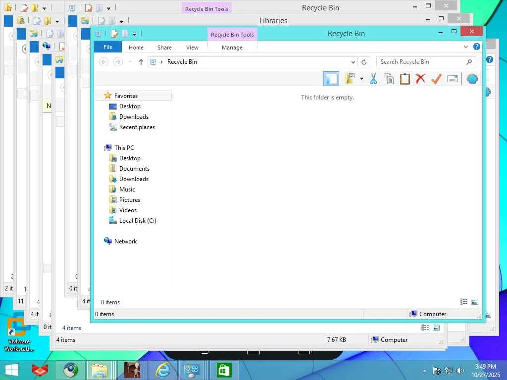Image resolution: width=507 pixels, height=380 pixels.
Task: Click the Libraries window title bar
Action: 273,20
